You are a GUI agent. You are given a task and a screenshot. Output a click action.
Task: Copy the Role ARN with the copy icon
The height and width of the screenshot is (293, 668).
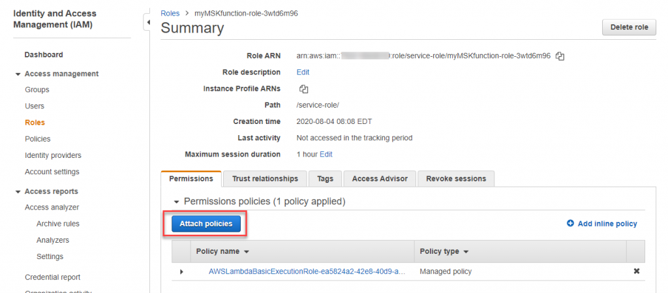click(x=560, y=55)
